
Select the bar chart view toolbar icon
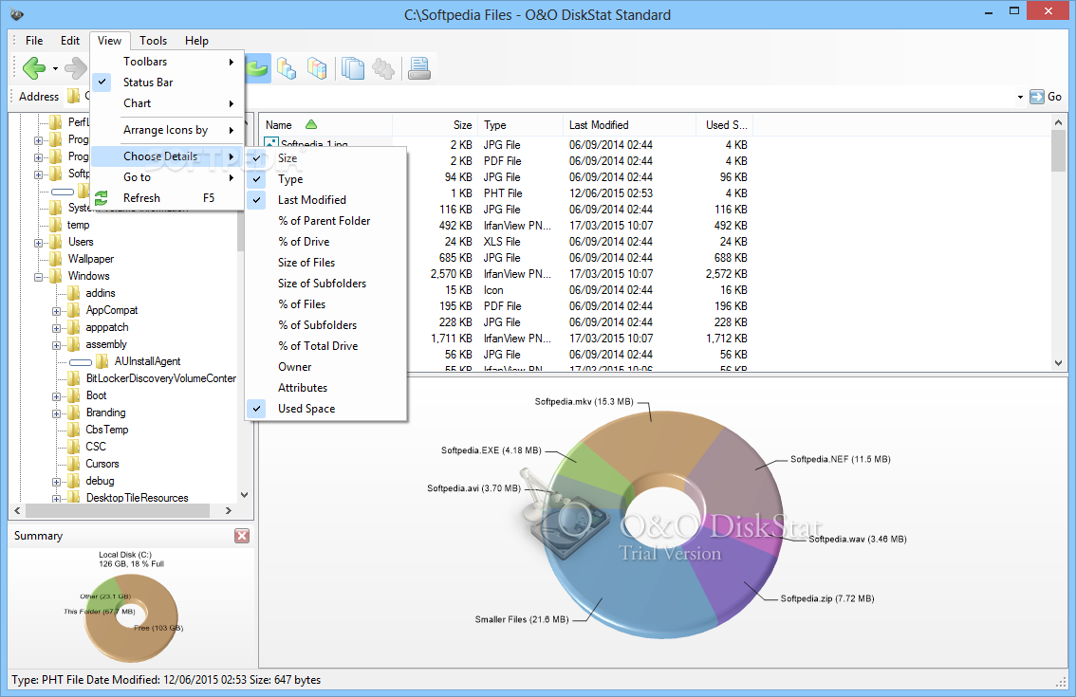tap(287, 68)
